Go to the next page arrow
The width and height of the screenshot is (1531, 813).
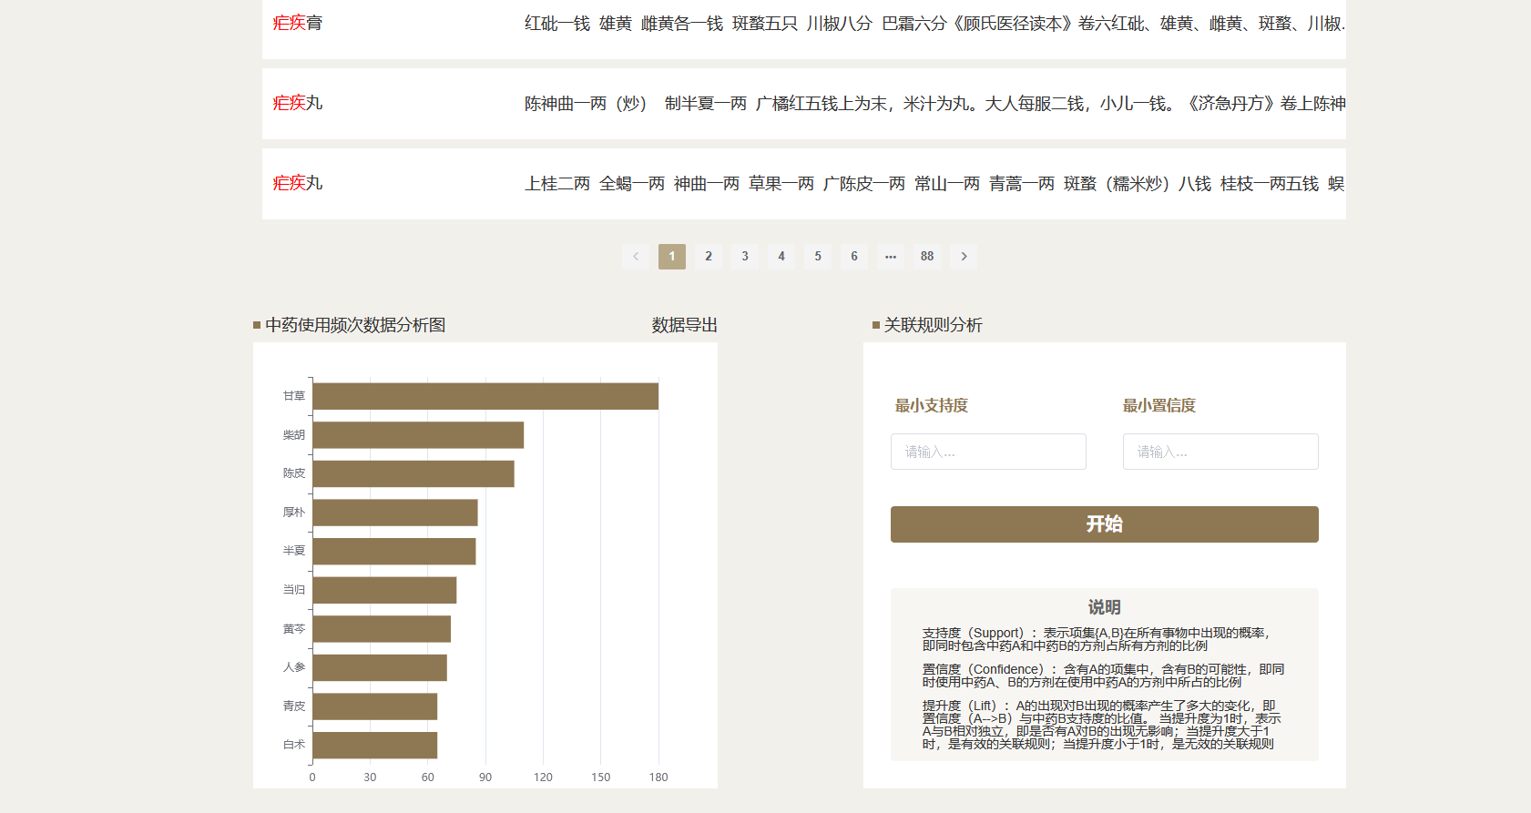964,257
